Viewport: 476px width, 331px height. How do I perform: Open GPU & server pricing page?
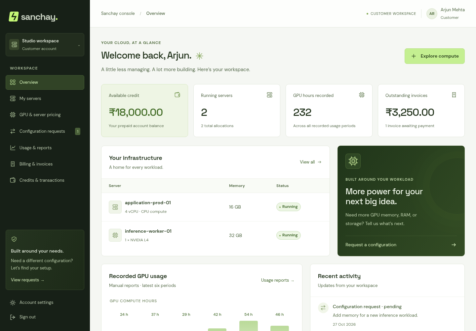[45, 115]
